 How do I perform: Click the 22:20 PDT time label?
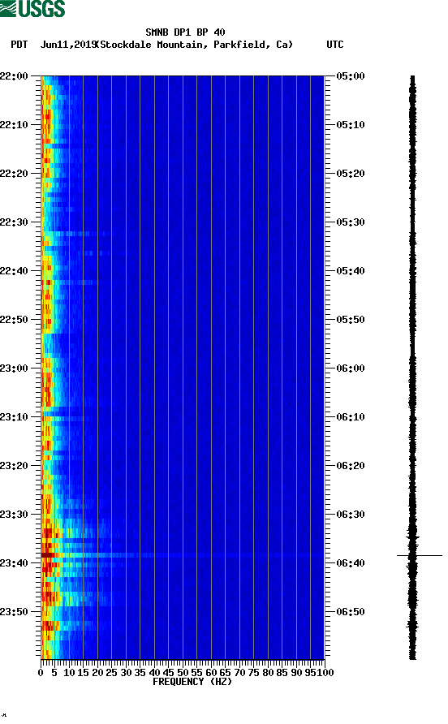pos(15,173)
